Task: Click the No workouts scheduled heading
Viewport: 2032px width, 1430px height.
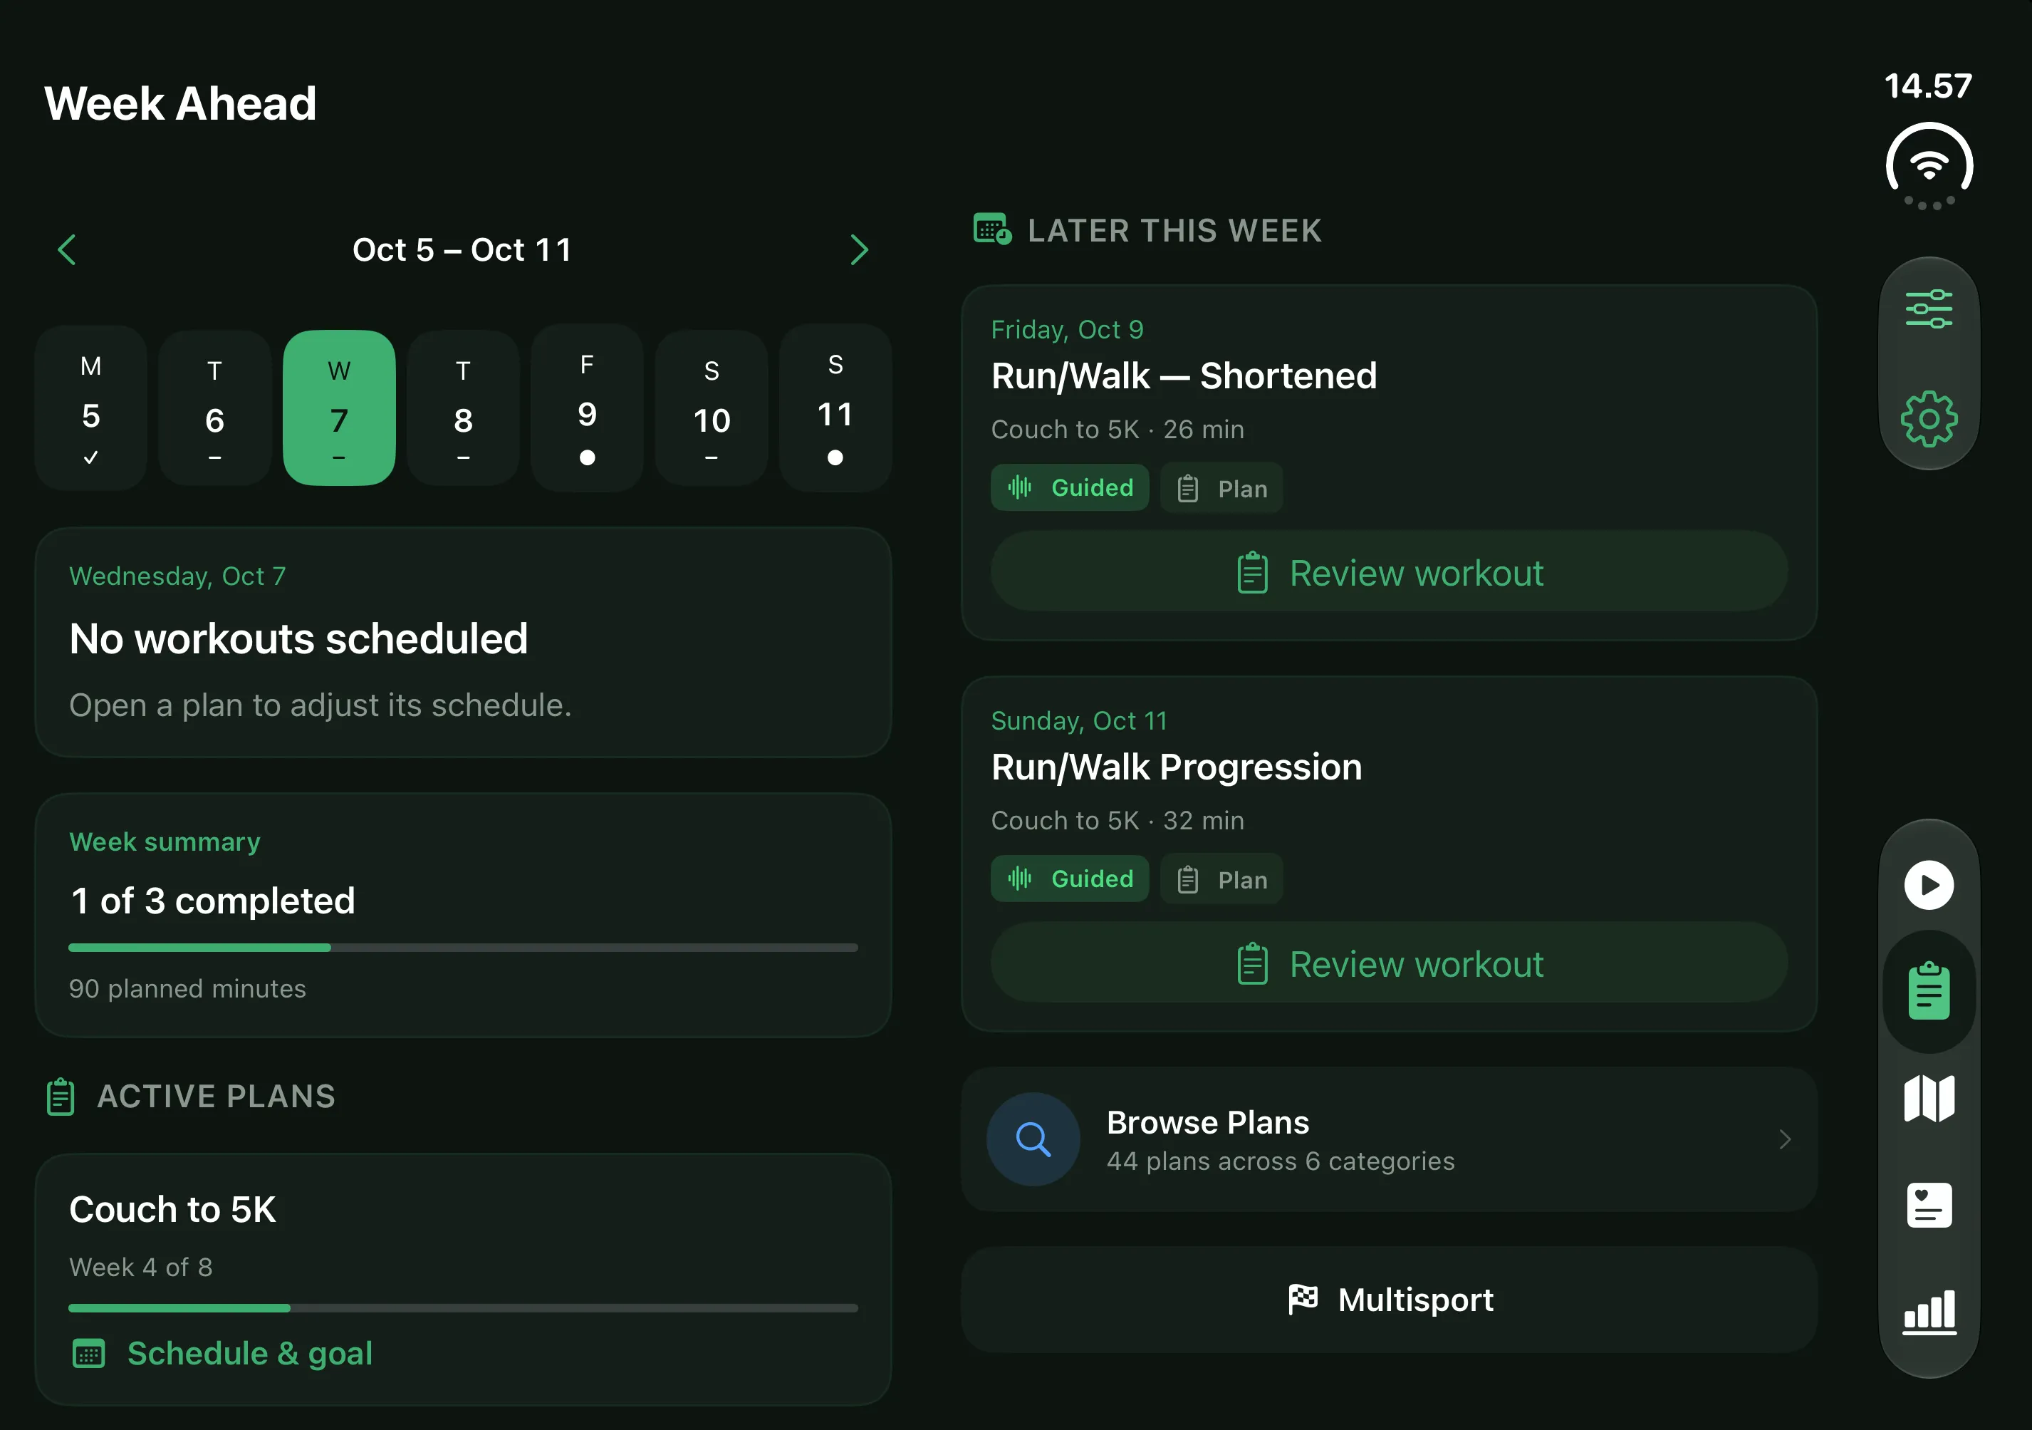Action: click(298, 639)
